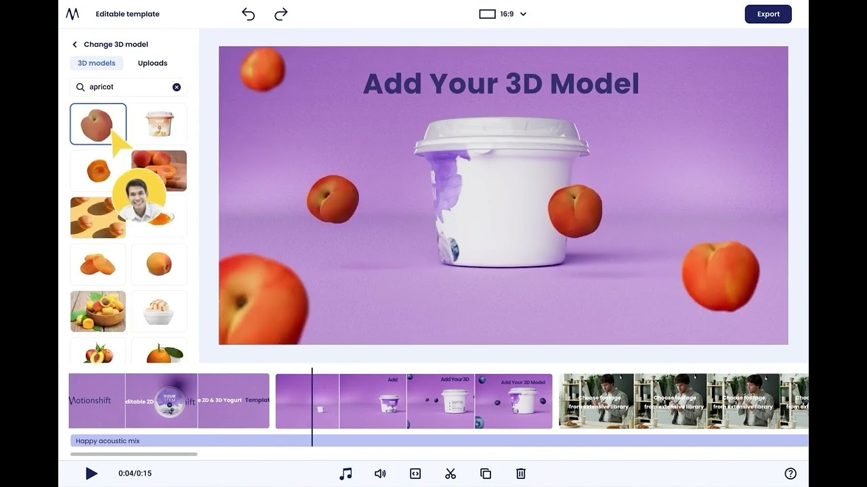Select the Add Your 3D Model timeline clip

(x=414, y=401)
